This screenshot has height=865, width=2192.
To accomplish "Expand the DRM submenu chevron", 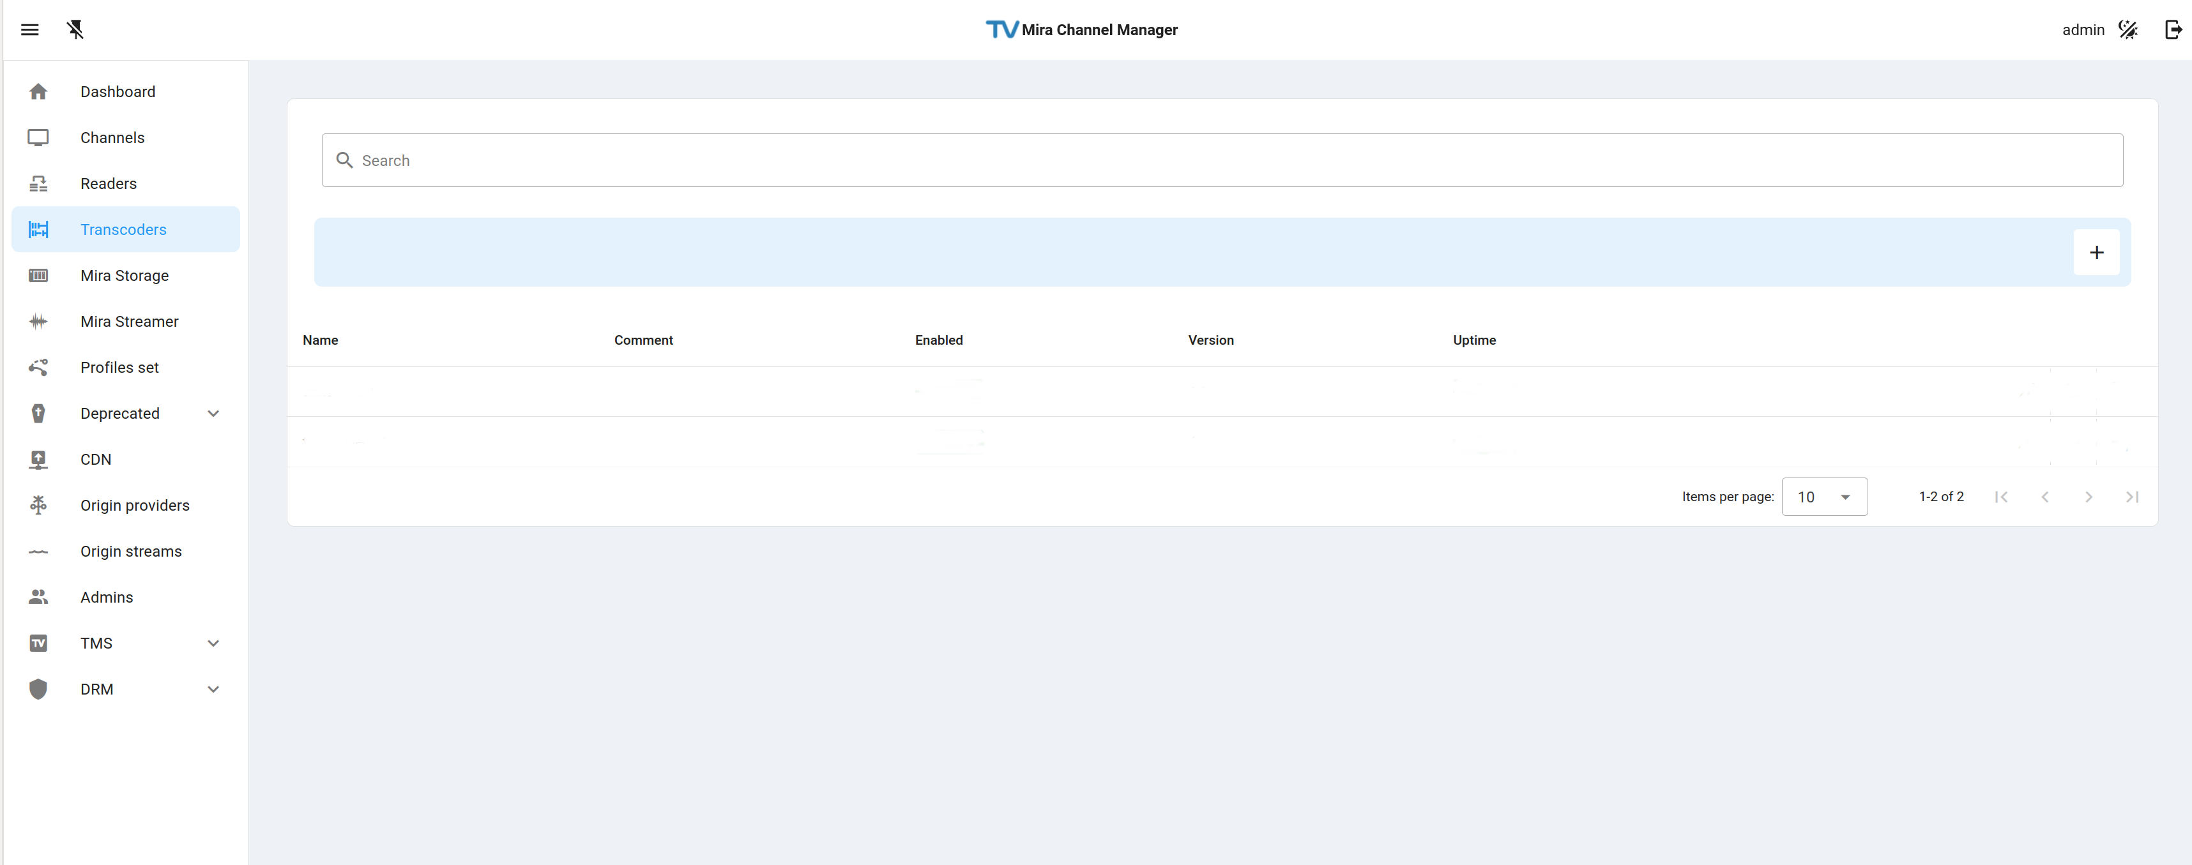I will 213,689.
